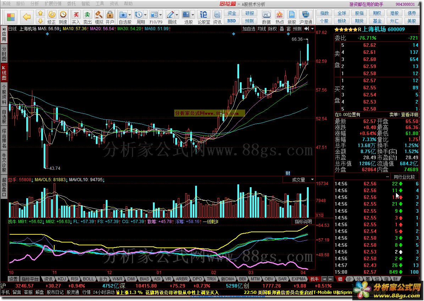Toggle the 预测 forecast option
The height and width of the screenshot is (301, 424).
pos(297,29)
